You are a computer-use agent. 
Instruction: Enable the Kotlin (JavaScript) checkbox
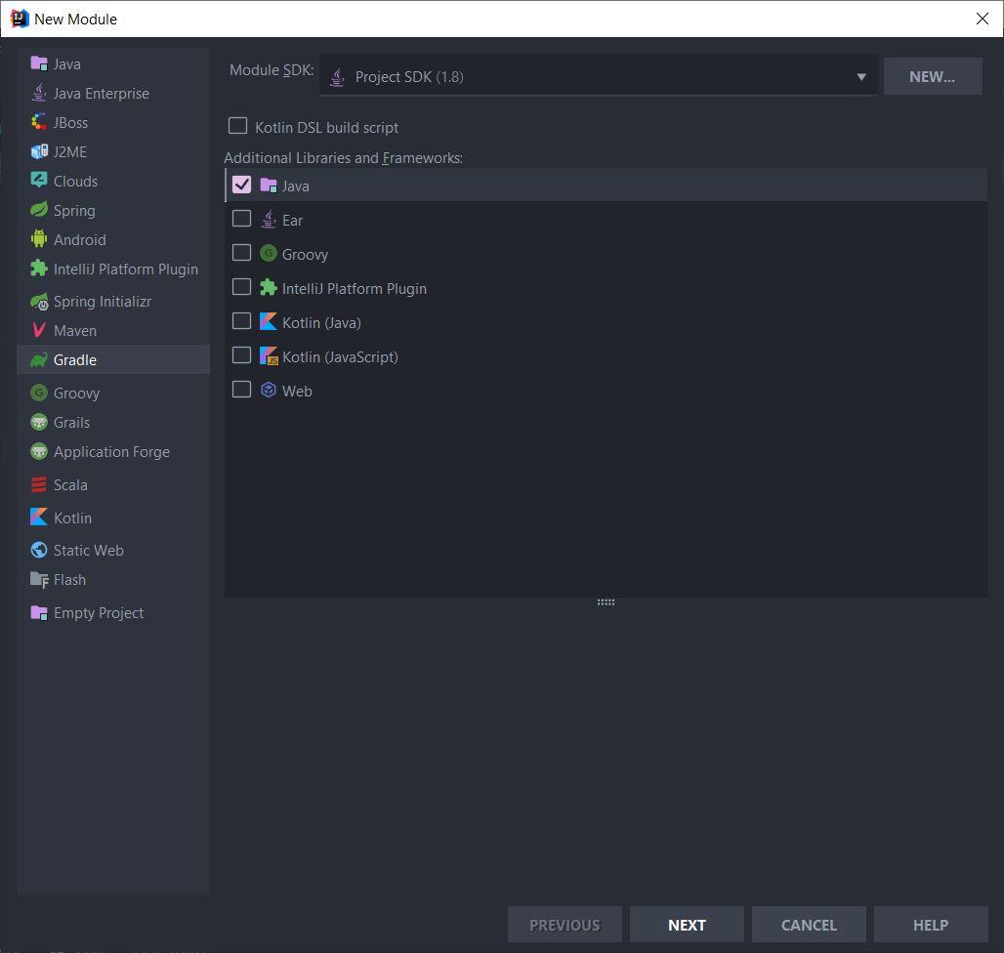pyautogui.click(x=241, y=355)
